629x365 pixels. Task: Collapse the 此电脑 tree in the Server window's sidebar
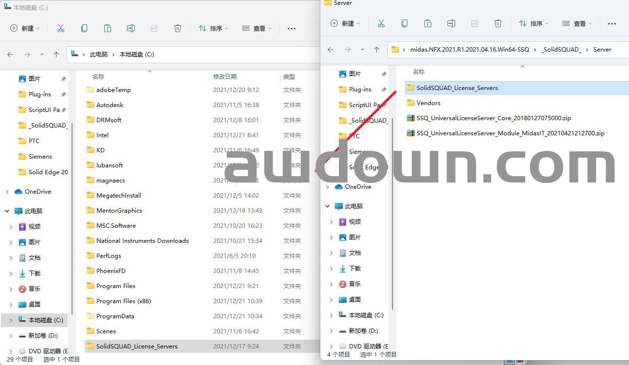(x=328, y=206)
